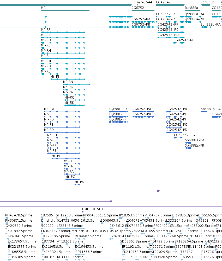Click EST RE33440.5prime
This screenshot has width=222, height=261.
click(x=70, y=257)
